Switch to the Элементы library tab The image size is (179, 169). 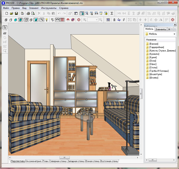(161, 29)
